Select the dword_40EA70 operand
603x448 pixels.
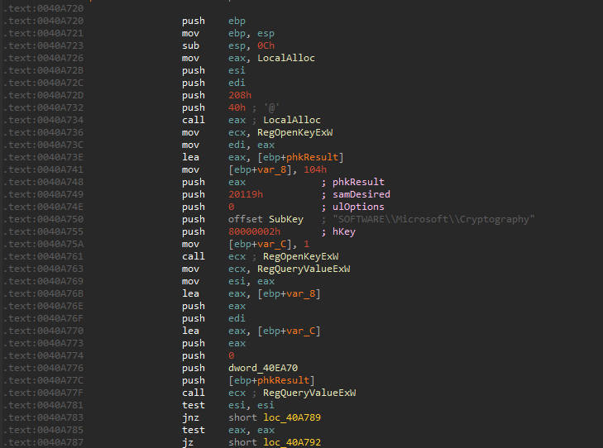tap(263, 368)
